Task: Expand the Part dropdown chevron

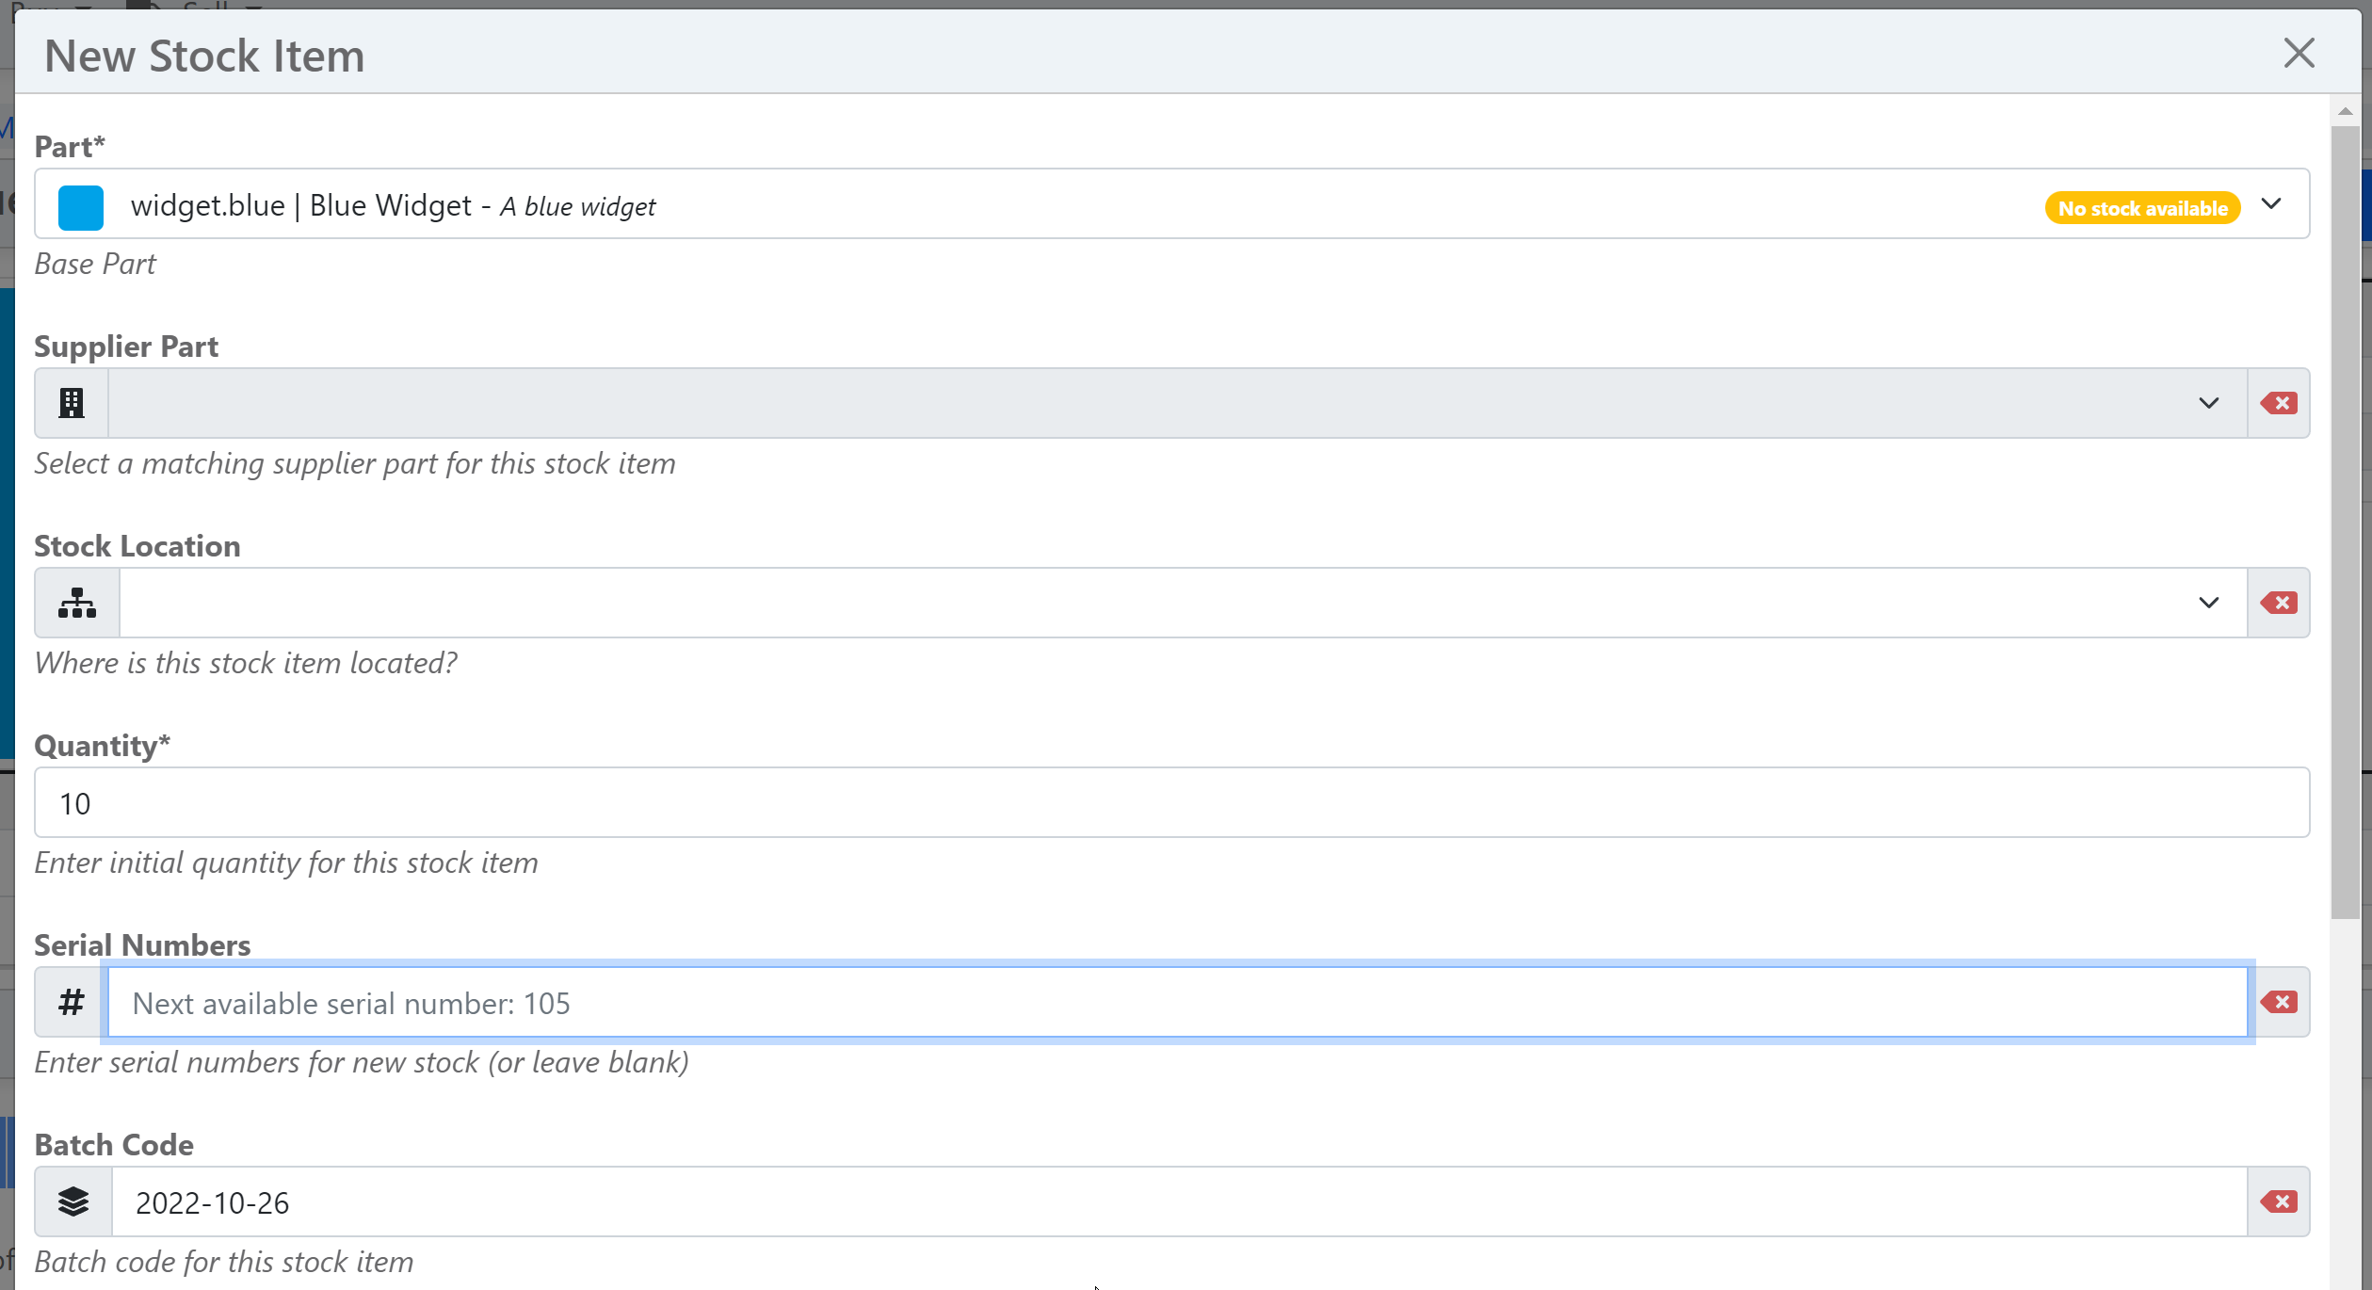Action: click(2271, 204)
